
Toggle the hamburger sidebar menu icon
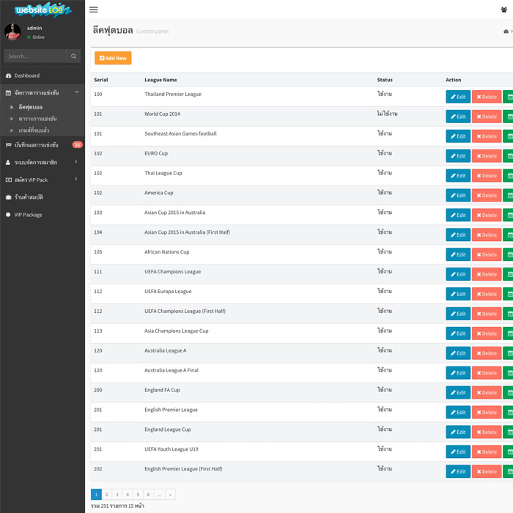pyautogui.click(x=94, y=10)
